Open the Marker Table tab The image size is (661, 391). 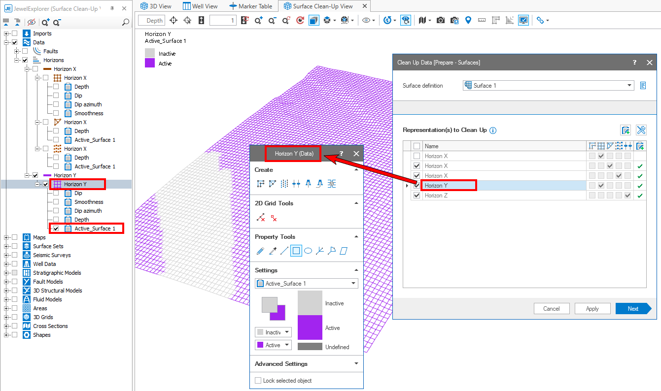pos(250,6)
